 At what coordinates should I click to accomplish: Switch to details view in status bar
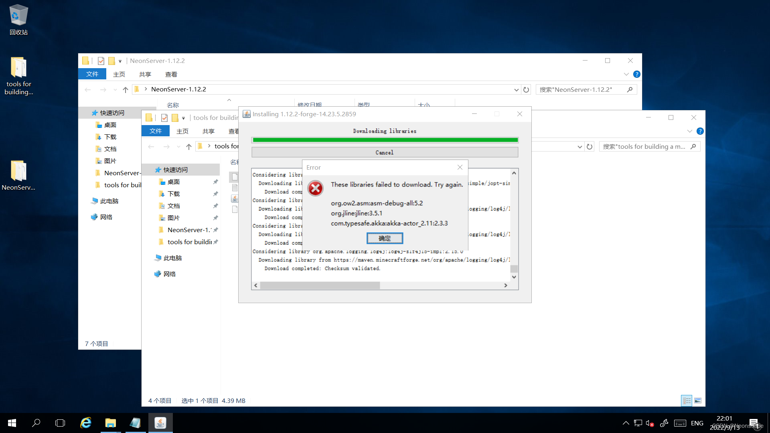point(687,401)
